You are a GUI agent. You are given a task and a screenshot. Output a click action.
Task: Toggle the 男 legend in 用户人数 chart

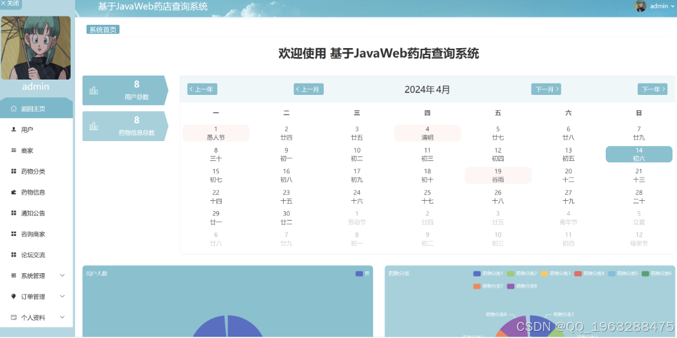[x=363, y=273]
